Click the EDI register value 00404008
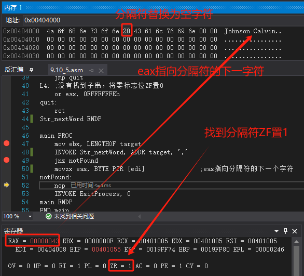 click(52, 249)
